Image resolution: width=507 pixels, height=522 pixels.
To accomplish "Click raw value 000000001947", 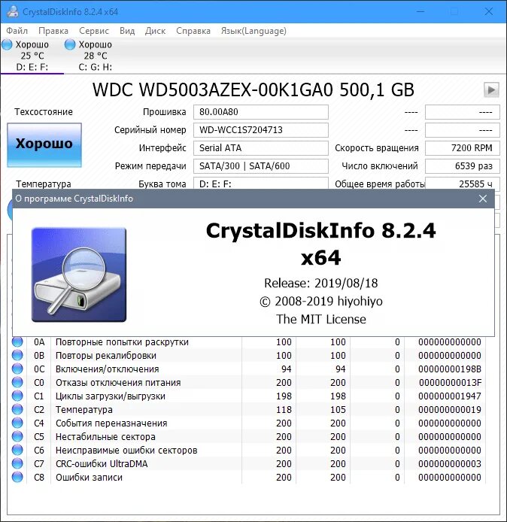I will pos(450,396).
